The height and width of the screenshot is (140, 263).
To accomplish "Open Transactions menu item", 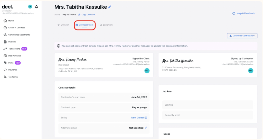I will [x=14, y=49].
